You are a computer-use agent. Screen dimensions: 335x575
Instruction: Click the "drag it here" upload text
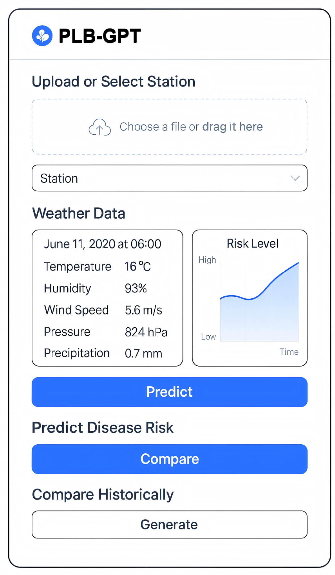pos(232,127)
